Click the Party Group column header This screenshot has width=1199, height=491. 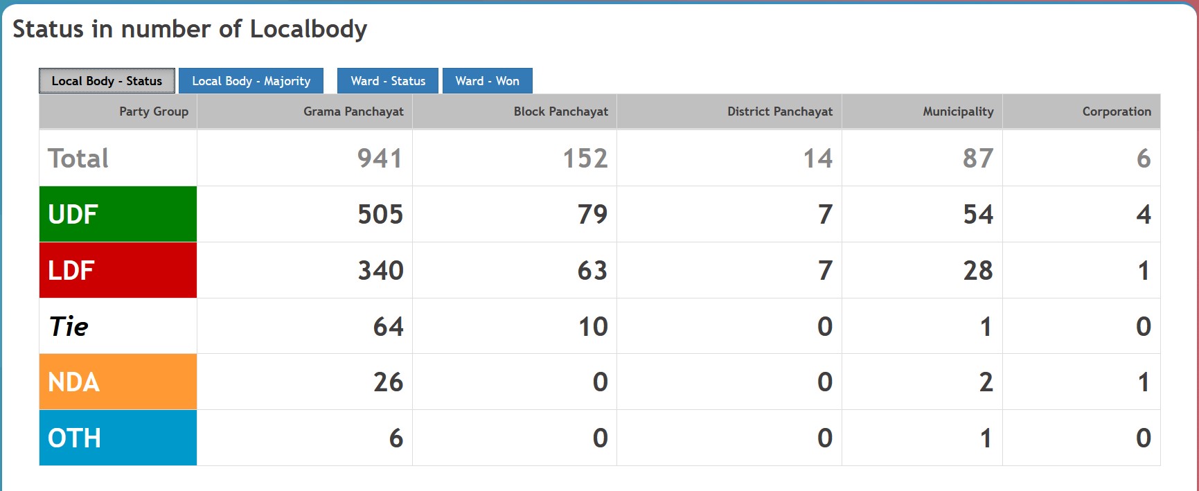point(153,111)
